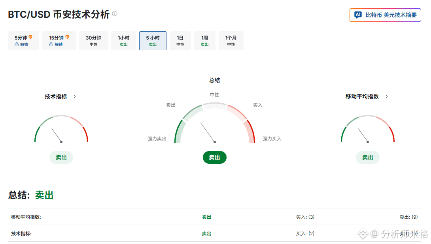
Task: Click the info icon beside the page title
Action: coord(115,13)
